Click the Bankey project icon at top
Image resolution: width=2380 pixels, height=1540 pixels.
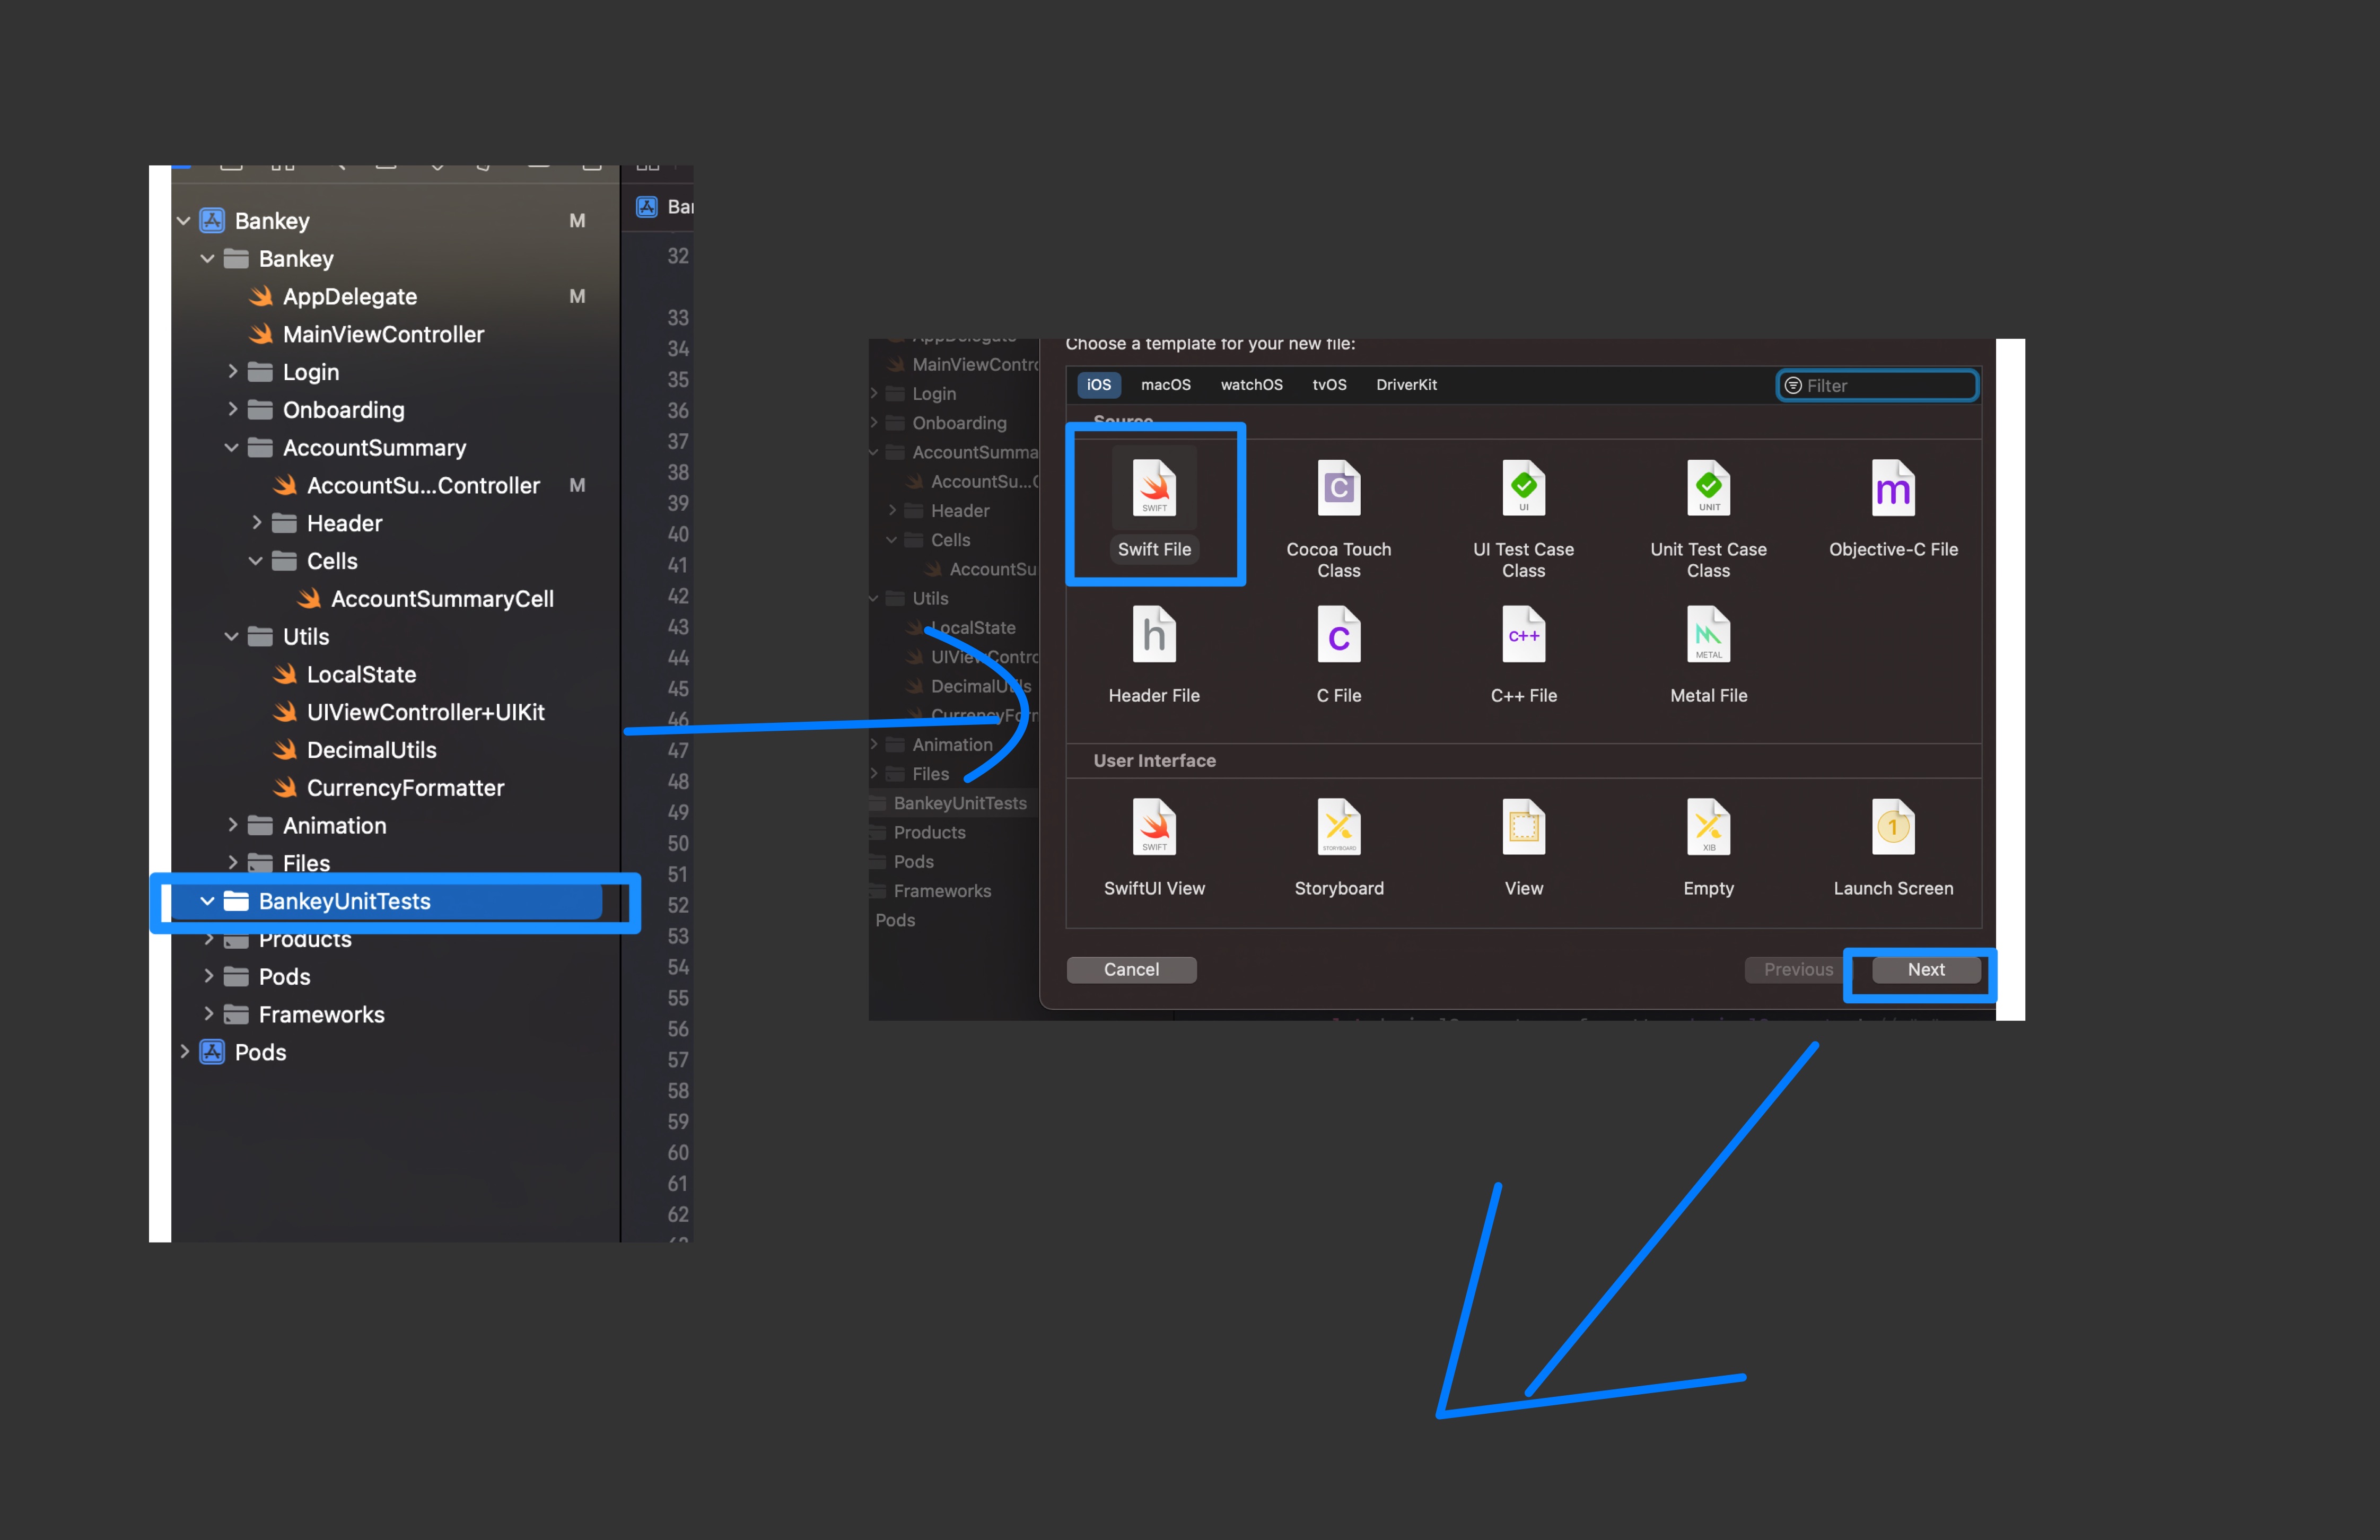212,220
